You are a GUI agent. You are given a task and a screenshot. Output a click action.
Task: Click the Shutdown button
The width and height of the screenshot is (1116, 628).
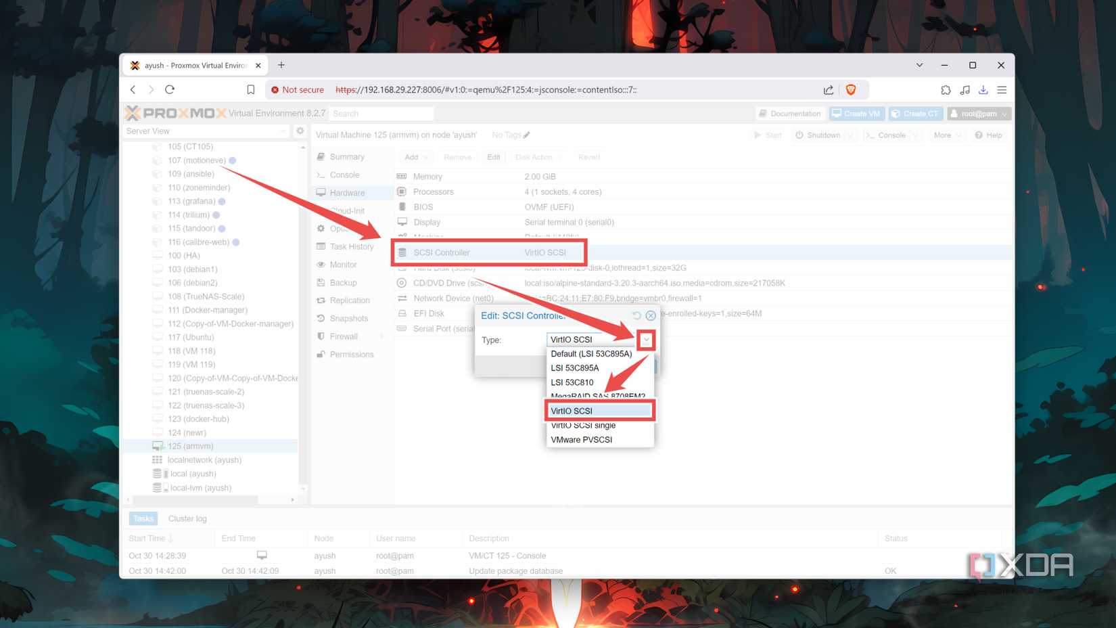(818, 135)
